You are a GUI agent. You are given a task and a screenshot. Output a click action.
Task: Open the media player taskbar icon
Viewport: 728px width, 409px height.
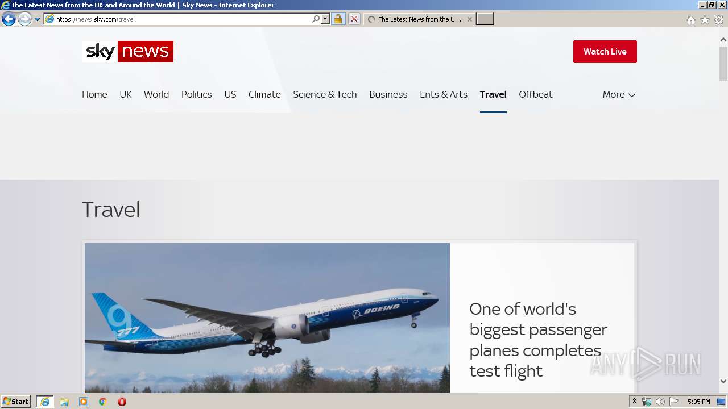(84, 402)
